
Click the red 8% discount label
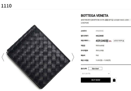click(110, 41)
